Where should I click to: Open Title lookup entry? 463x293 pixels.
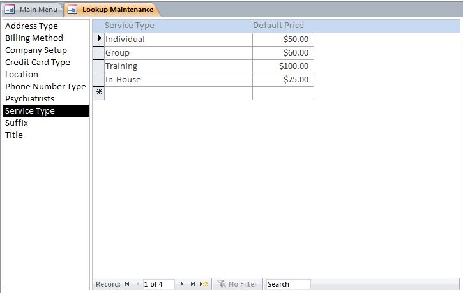tap(46, 135)
